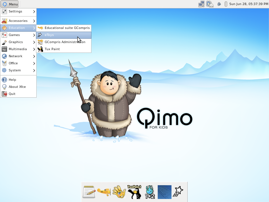Click the clock showing Sun Jun 28
This screenshot has height=202, width=269.
[x=248, y=4]
